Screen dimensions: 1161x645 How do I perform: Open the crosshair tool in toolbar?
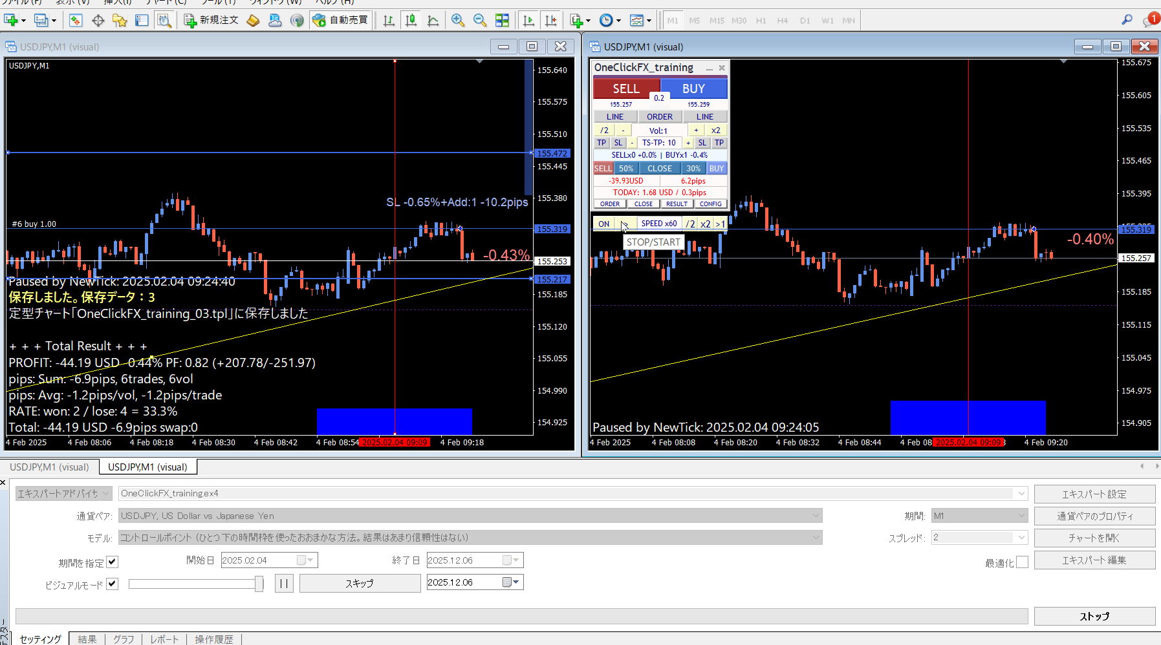point(98,21)
